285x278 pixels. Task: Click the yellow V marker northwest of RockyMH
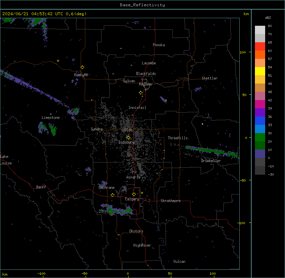58,61
